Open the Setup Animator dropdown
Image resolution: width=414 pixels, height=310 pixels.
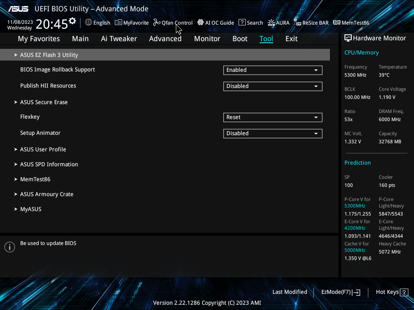(273, 133)
